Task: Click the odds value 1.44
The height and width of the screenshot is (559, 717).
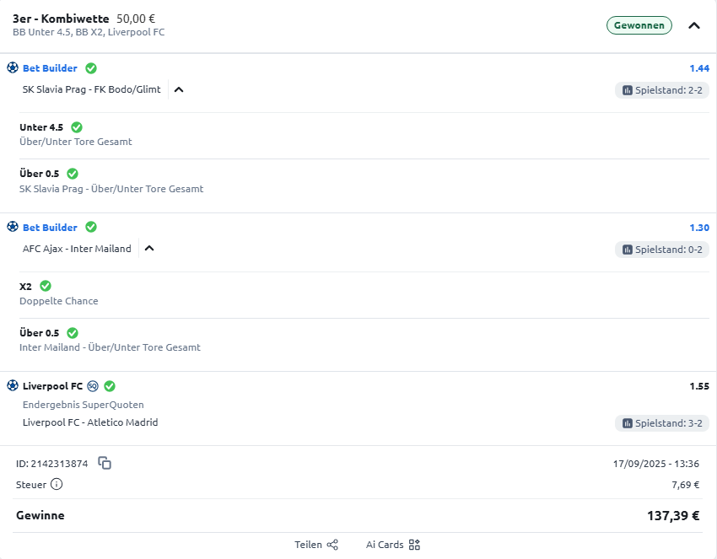Action: coord(699,68)
